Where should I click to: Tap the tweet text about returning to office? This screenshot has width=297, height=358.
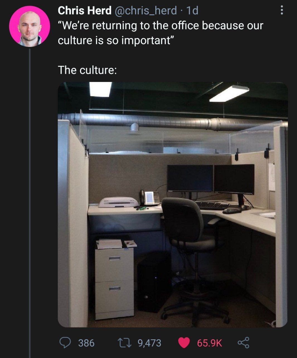click(160, 33)
